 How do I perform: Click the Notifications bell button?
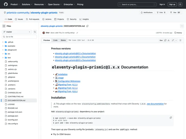pos(147,12)
